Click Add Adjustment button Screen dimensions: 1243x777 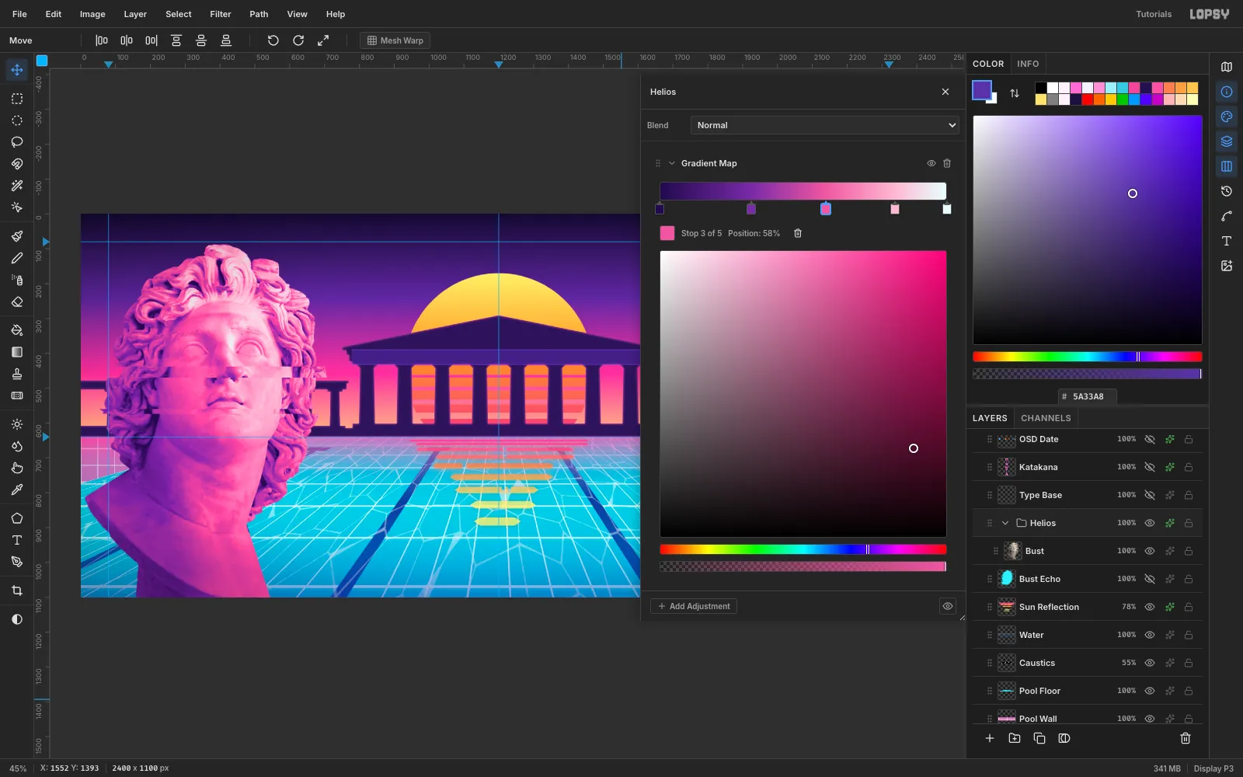(x=694, y=606)
